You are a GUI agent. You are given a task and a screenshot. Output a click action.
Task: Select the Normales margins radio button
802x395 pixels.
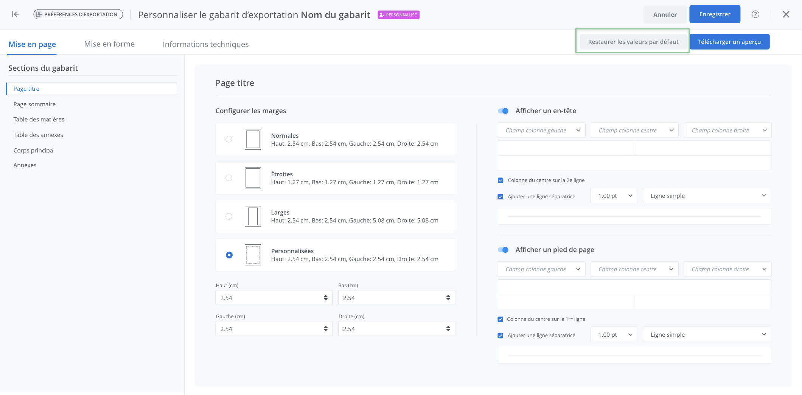click(229, 139)
